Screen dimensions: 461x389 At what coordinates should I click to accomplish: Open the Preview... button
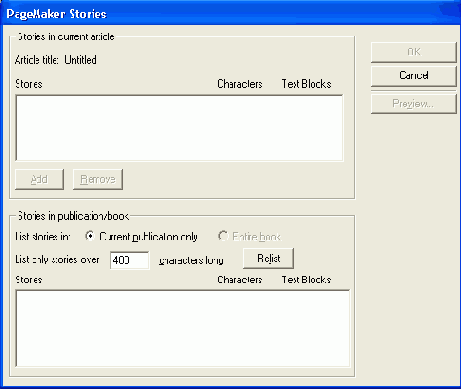(414, 104)
